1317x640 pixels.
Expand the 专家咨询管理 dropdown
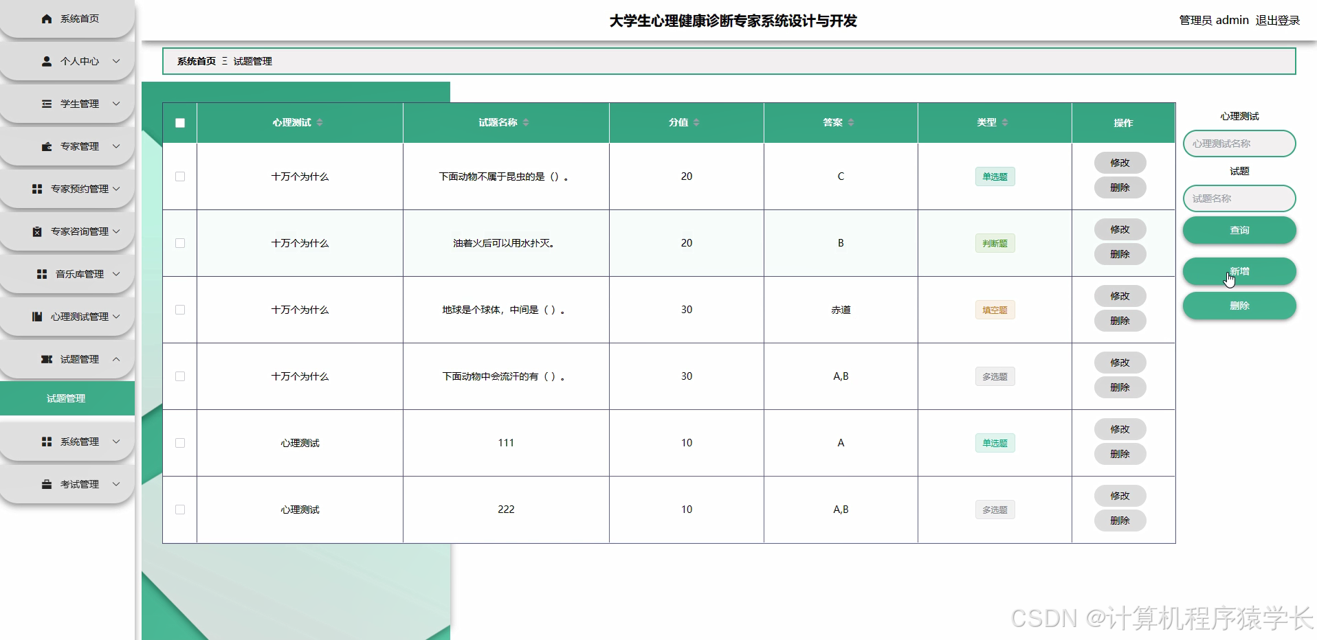tap(116, 231)
